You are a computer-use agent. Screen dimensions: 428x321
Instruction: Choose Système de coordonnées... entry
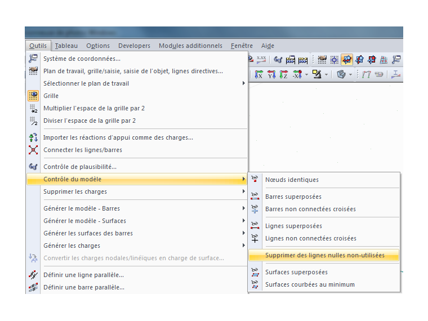137,59
